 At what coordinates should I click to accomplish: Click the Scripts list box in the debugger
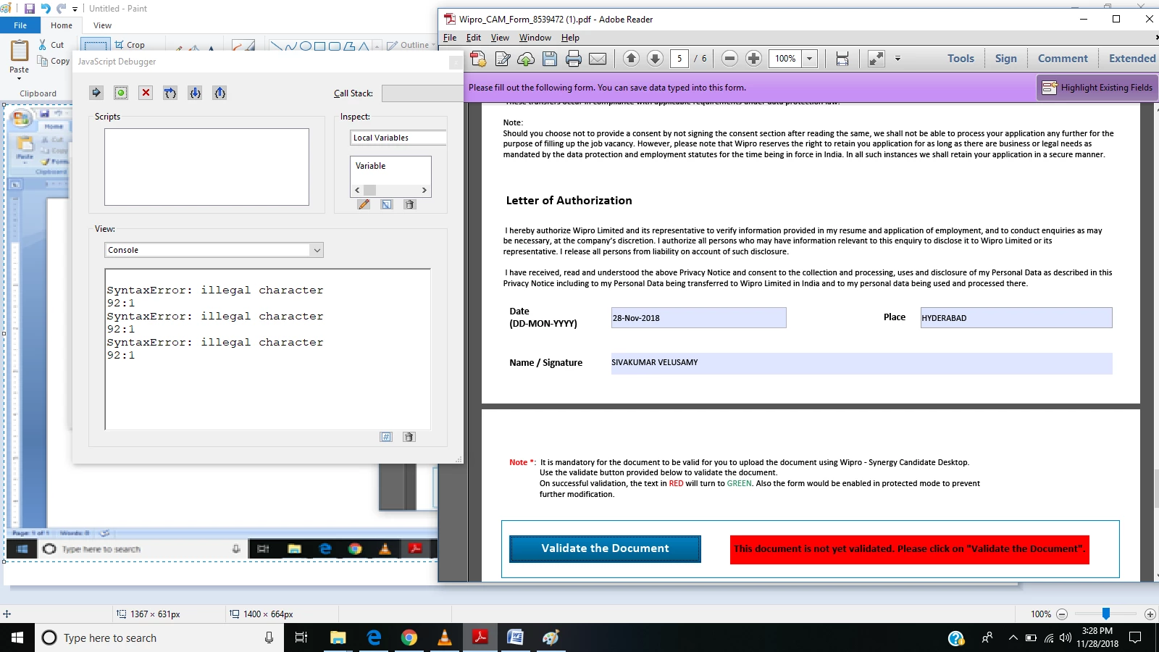pos(206,167)
